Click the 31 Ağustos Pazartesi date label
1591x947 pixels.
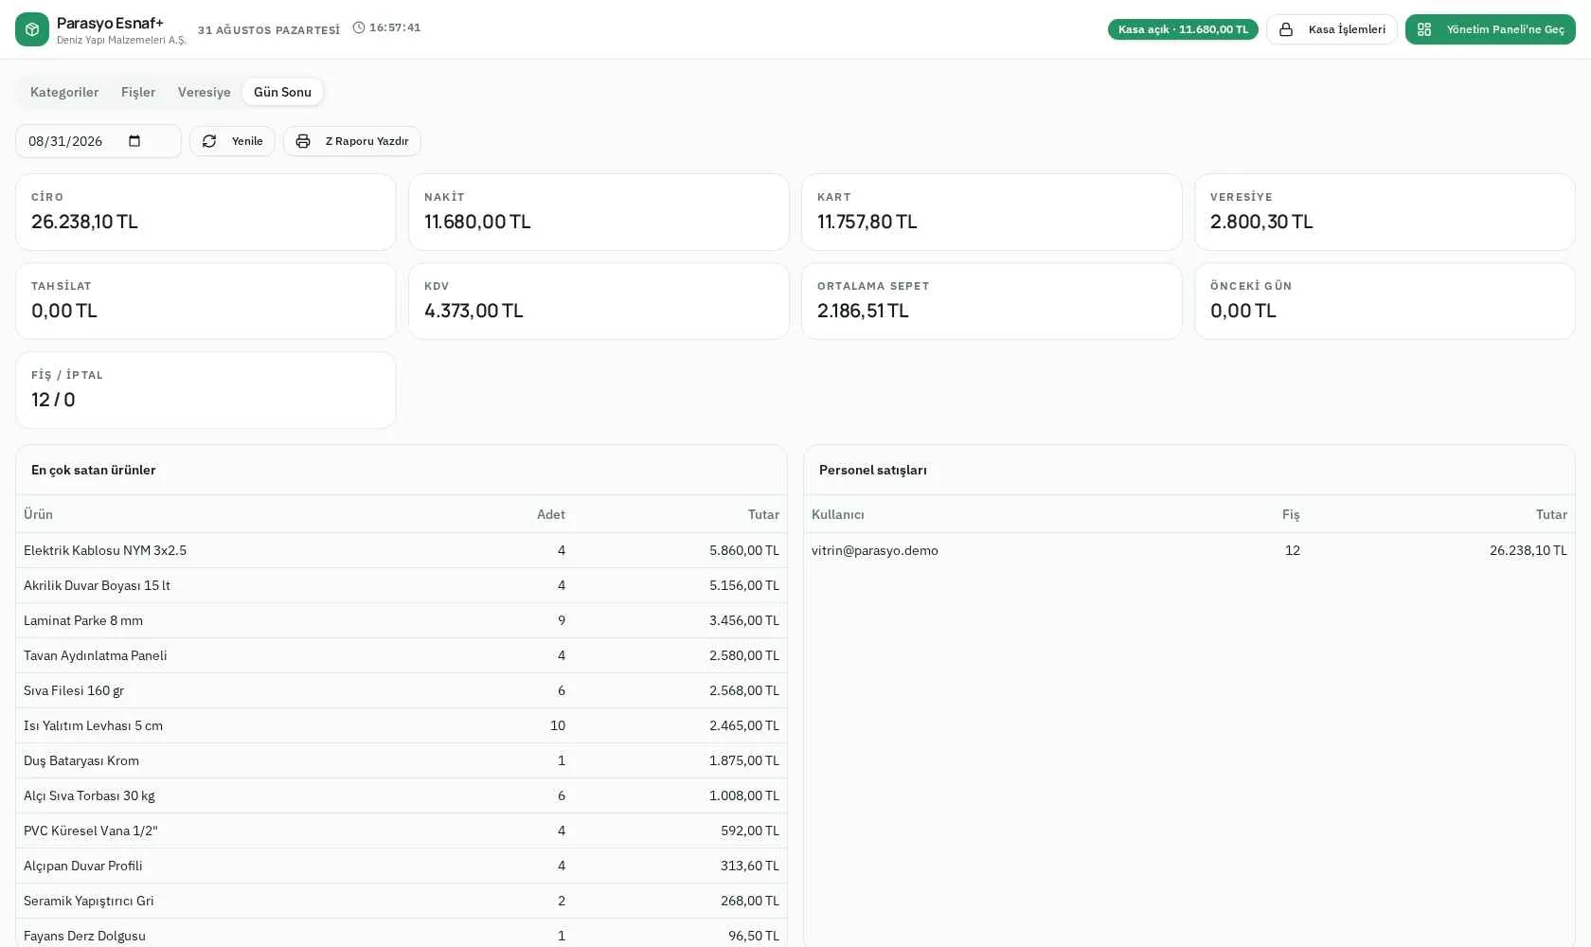coord(269,30)
